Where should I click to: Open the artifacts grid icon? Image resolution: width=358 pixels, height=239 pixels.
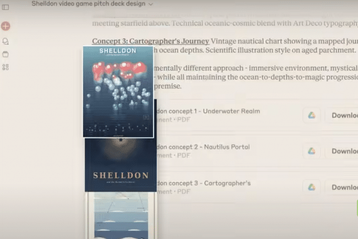tap(6, 67)
